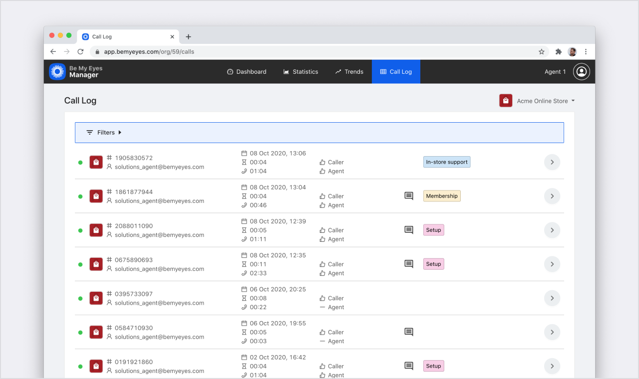Open details for call 1861877944

click(x=552, y=196)
